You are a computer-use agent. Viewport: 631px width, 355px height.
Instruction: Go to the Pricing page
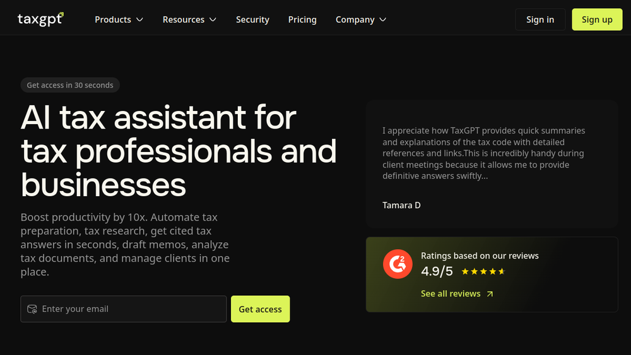coord(302,20)
